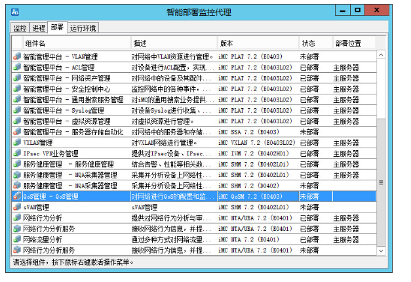Screen dimensions: 411x282
Task: Click icon of deployed 网络行为分析服务 row
Action: pyautogui.click(x=17, y=228)
